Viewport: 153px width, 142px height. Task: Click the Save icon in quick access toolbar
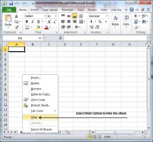point(11,4)
